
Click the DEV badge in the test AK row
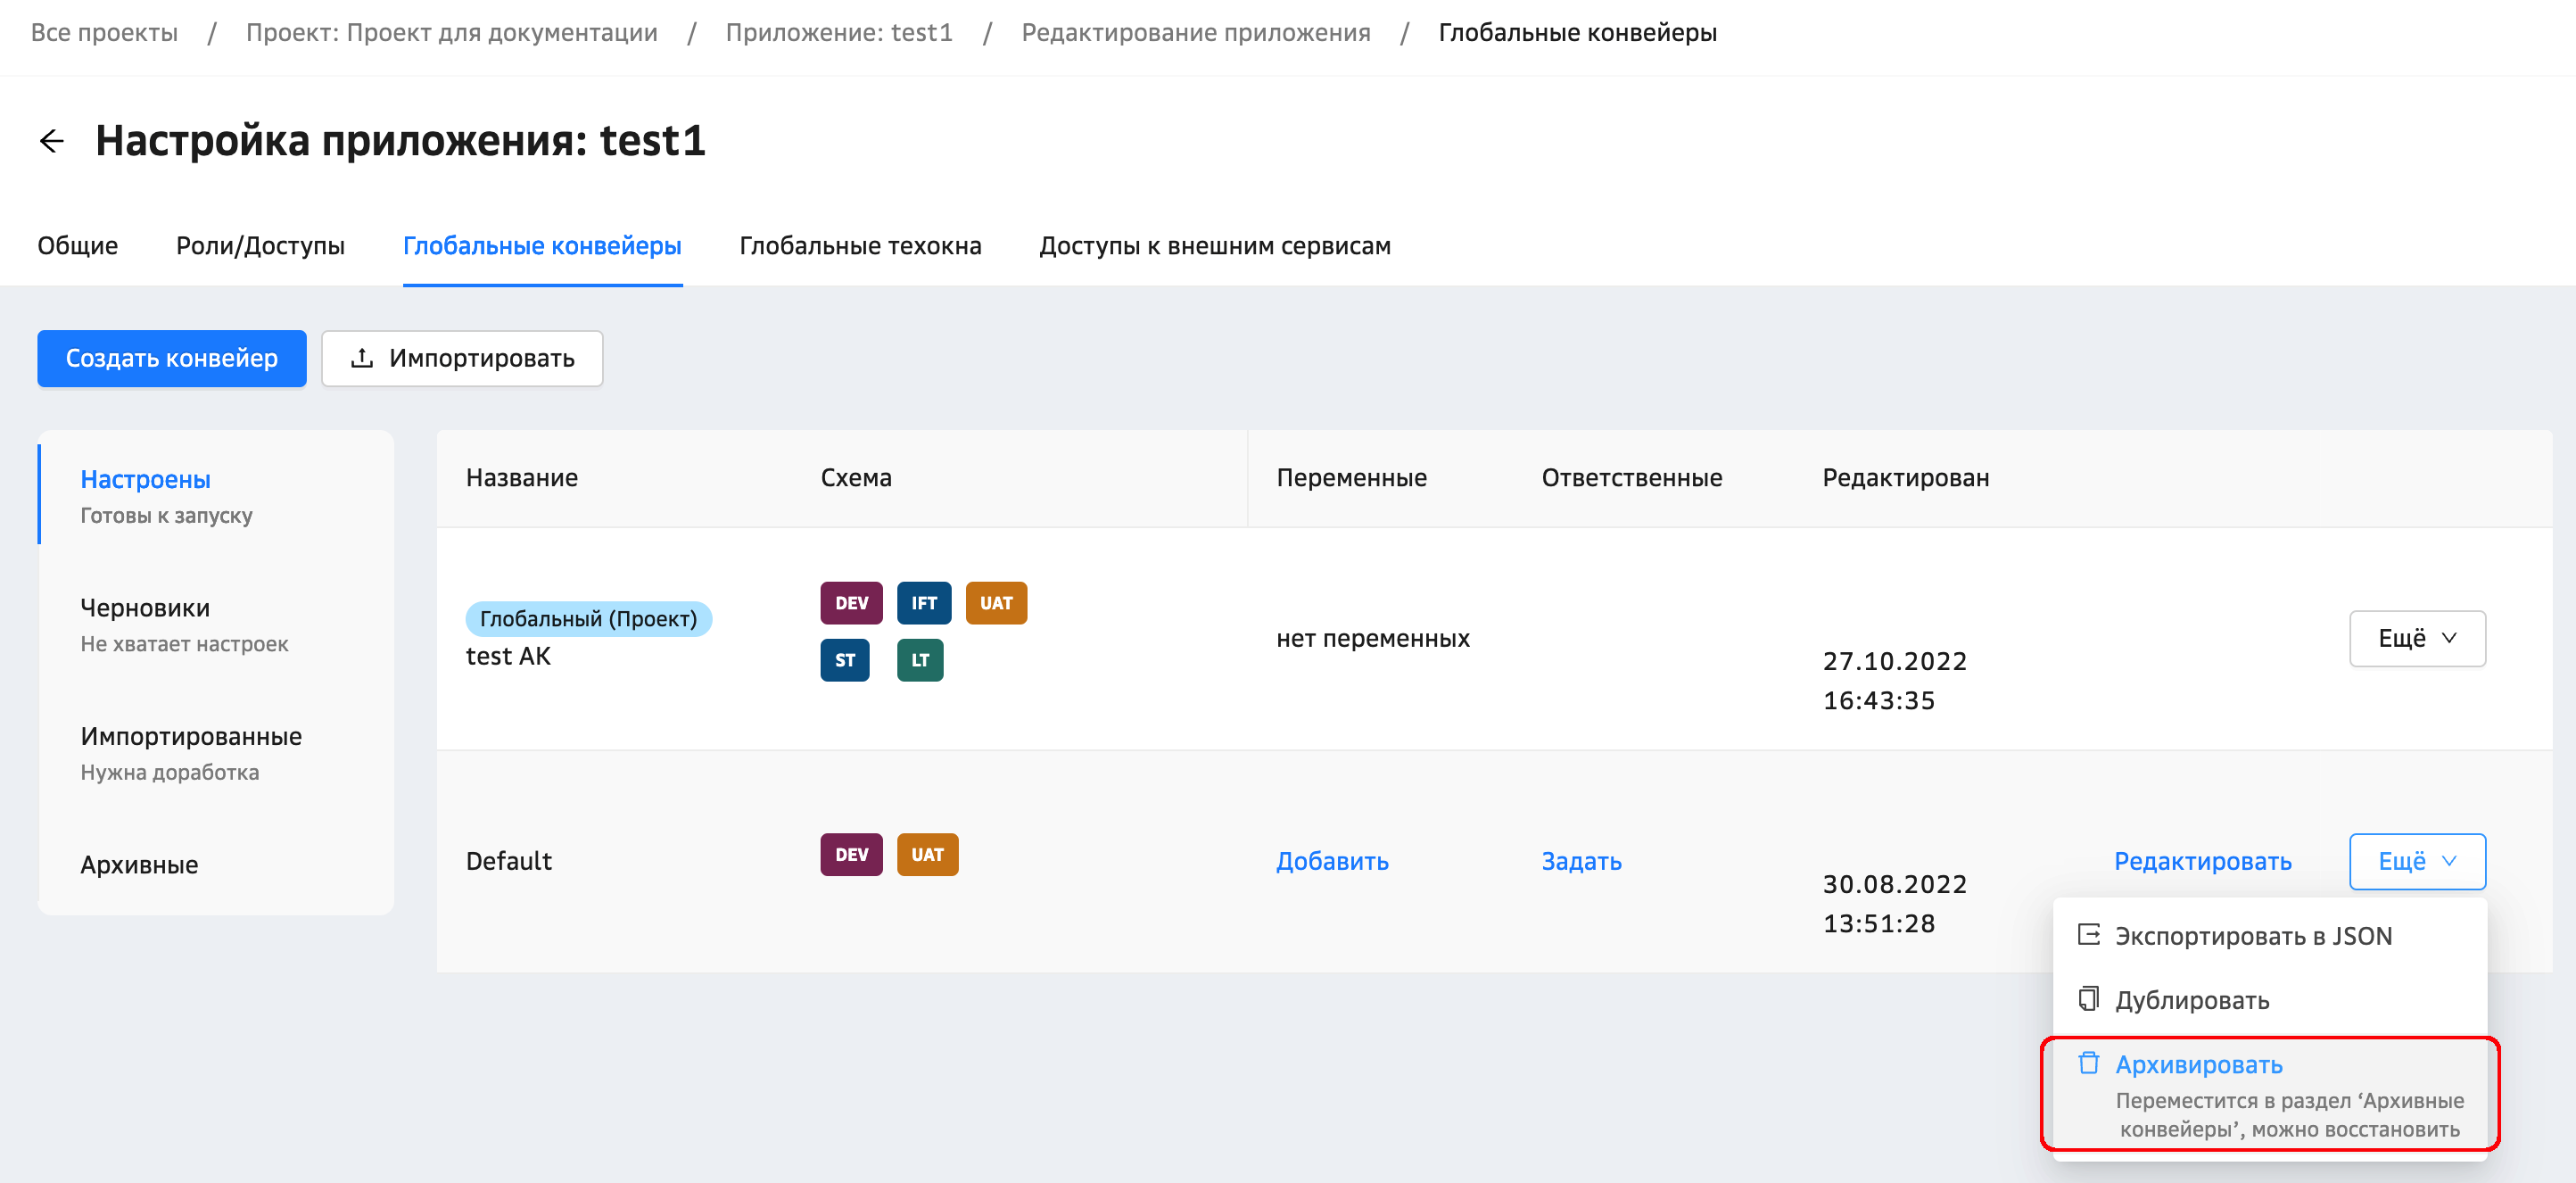[x=851, y=603]
